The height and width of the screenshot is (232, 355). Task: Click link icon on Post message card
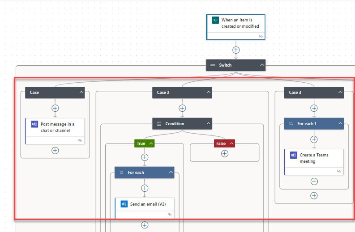click(x=80, y=140)
